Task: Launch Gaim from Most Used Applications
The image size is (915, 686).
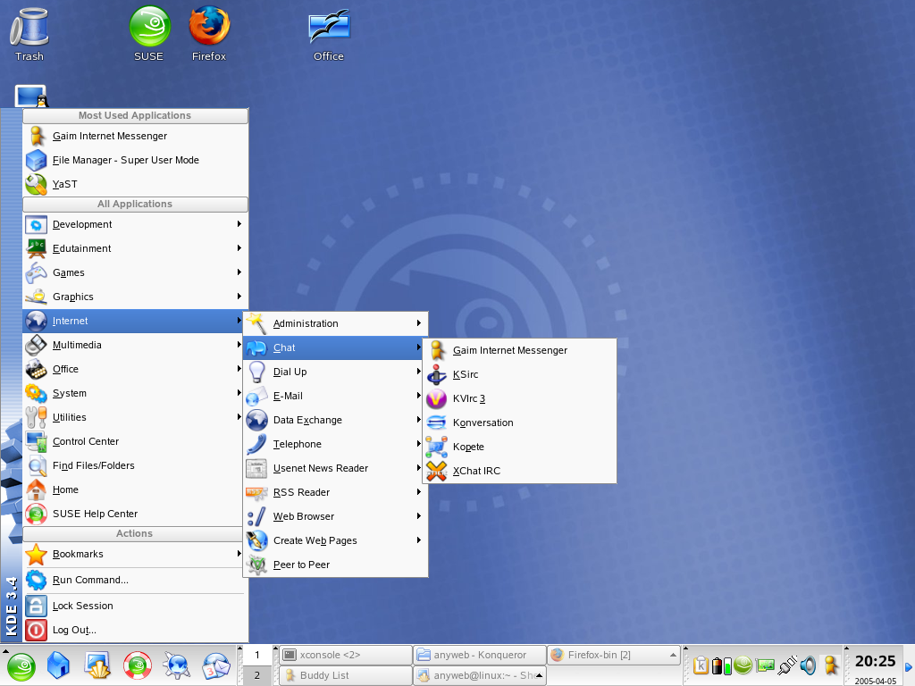Action: coord(136,136)
